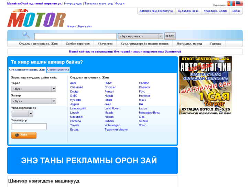Click the top Хайх search button
The image size is (250, 187).
170,36
